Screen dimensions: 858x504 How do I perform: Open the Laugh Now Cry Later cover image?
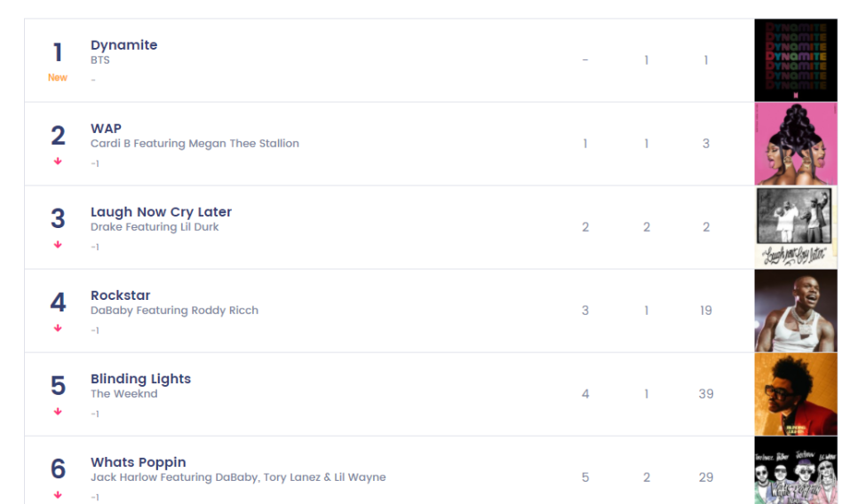pos(796,227)
